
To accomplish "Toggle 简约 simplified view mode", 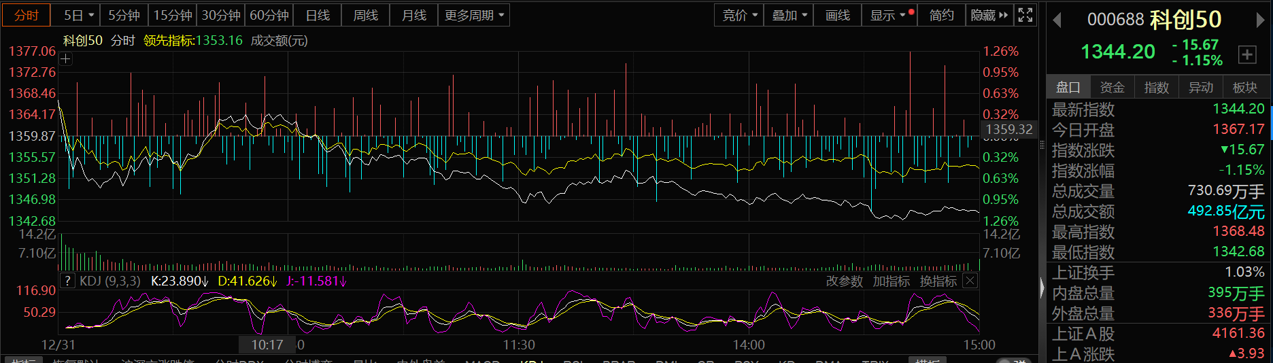I will click(941, 15).
